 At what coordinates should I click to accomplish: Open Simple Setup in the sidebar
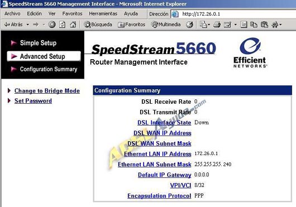(38, 43)
